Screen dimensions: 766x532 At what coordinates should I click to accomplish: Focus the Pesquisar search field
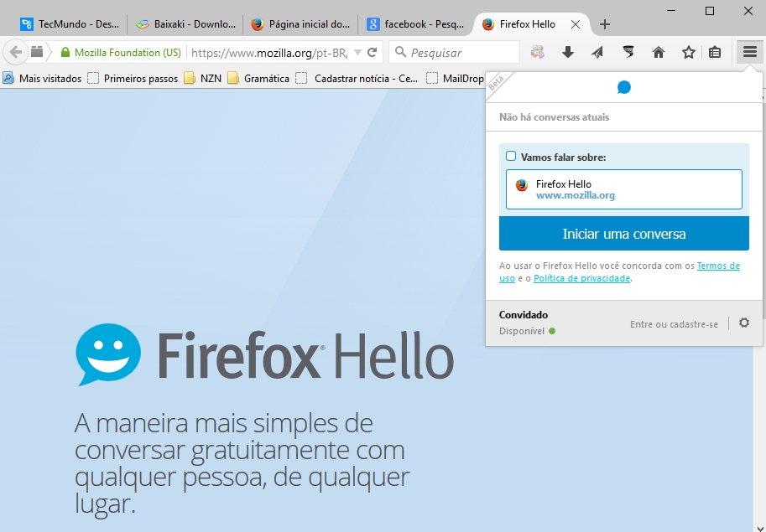pyautogui.click(x=455, y=52)
